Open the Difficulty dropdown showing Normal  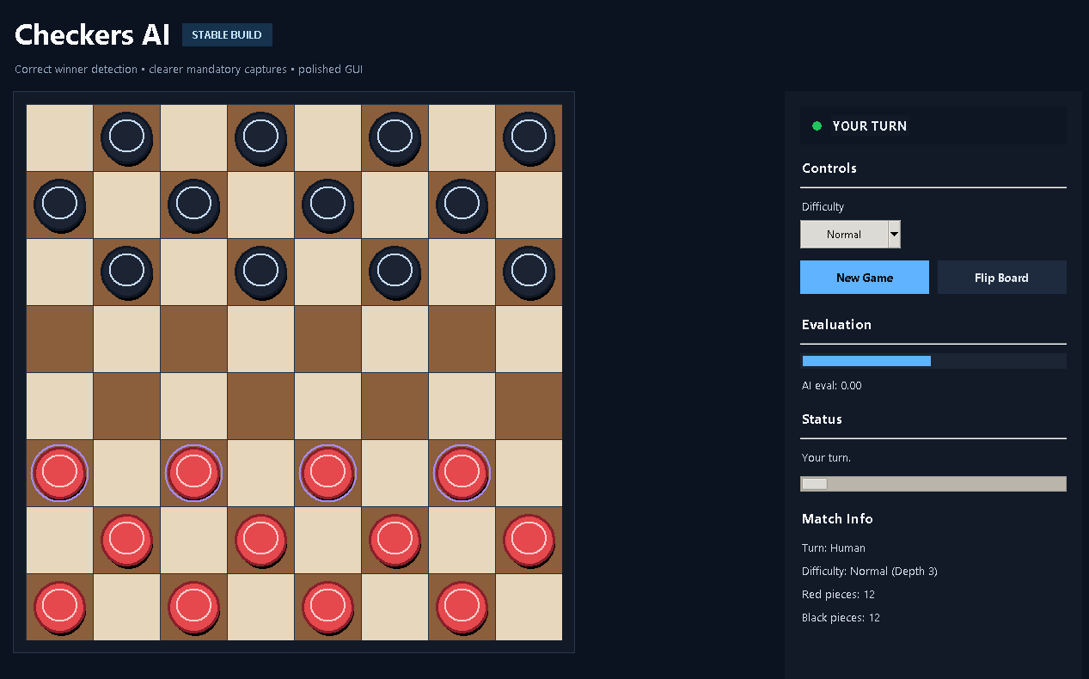click(x=850, y=234)
